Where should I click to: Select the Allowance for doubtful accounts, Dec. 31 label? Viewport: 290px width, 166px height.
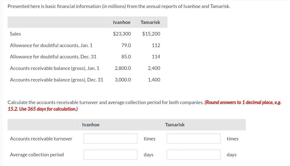52,56
